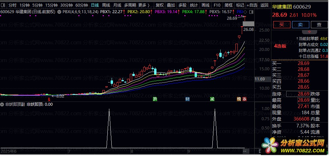Select the 30分钟 period
Viewport: 330px width, 156px height.
(x=67, y=5)
